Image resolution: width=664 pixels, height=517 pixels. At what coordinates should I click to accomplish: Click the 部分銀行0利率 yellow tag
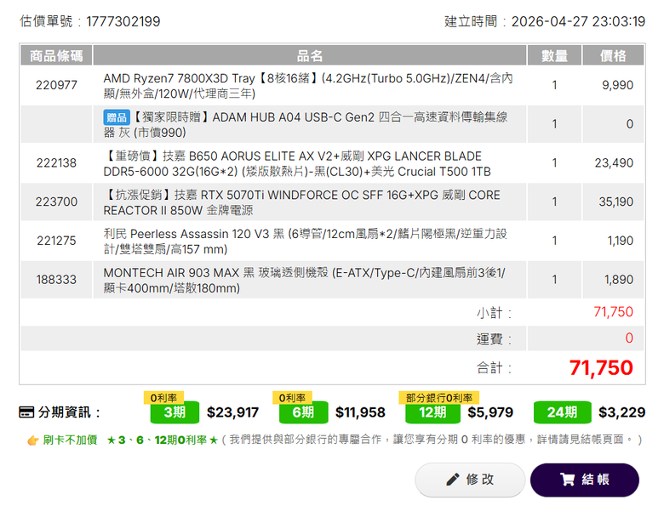click(x=438, y=398)
